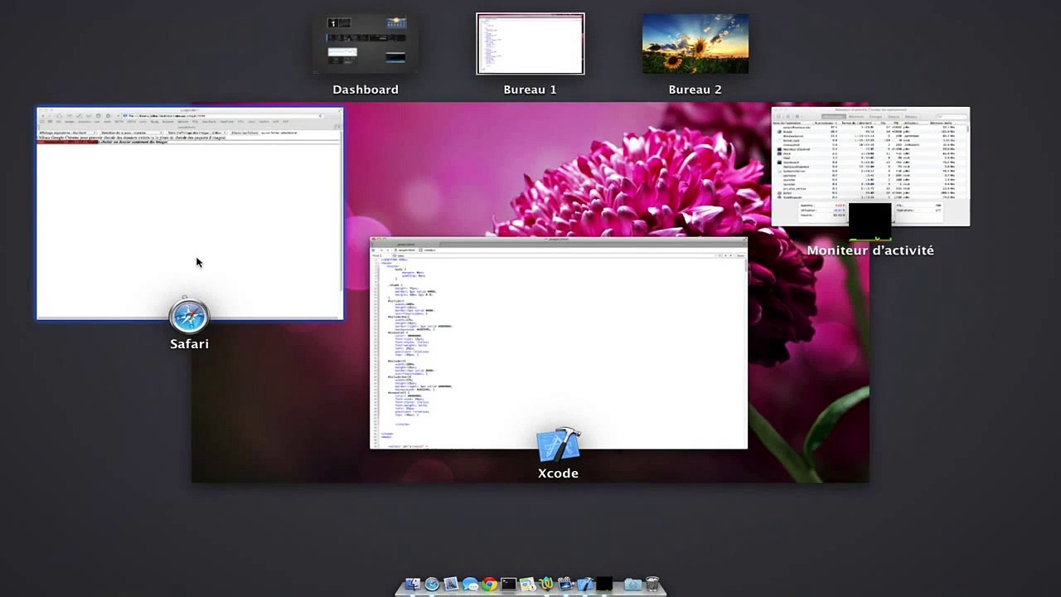
Task: Open the Trash in the Dock
Action: pyautogui.click(x=652, y=584)
